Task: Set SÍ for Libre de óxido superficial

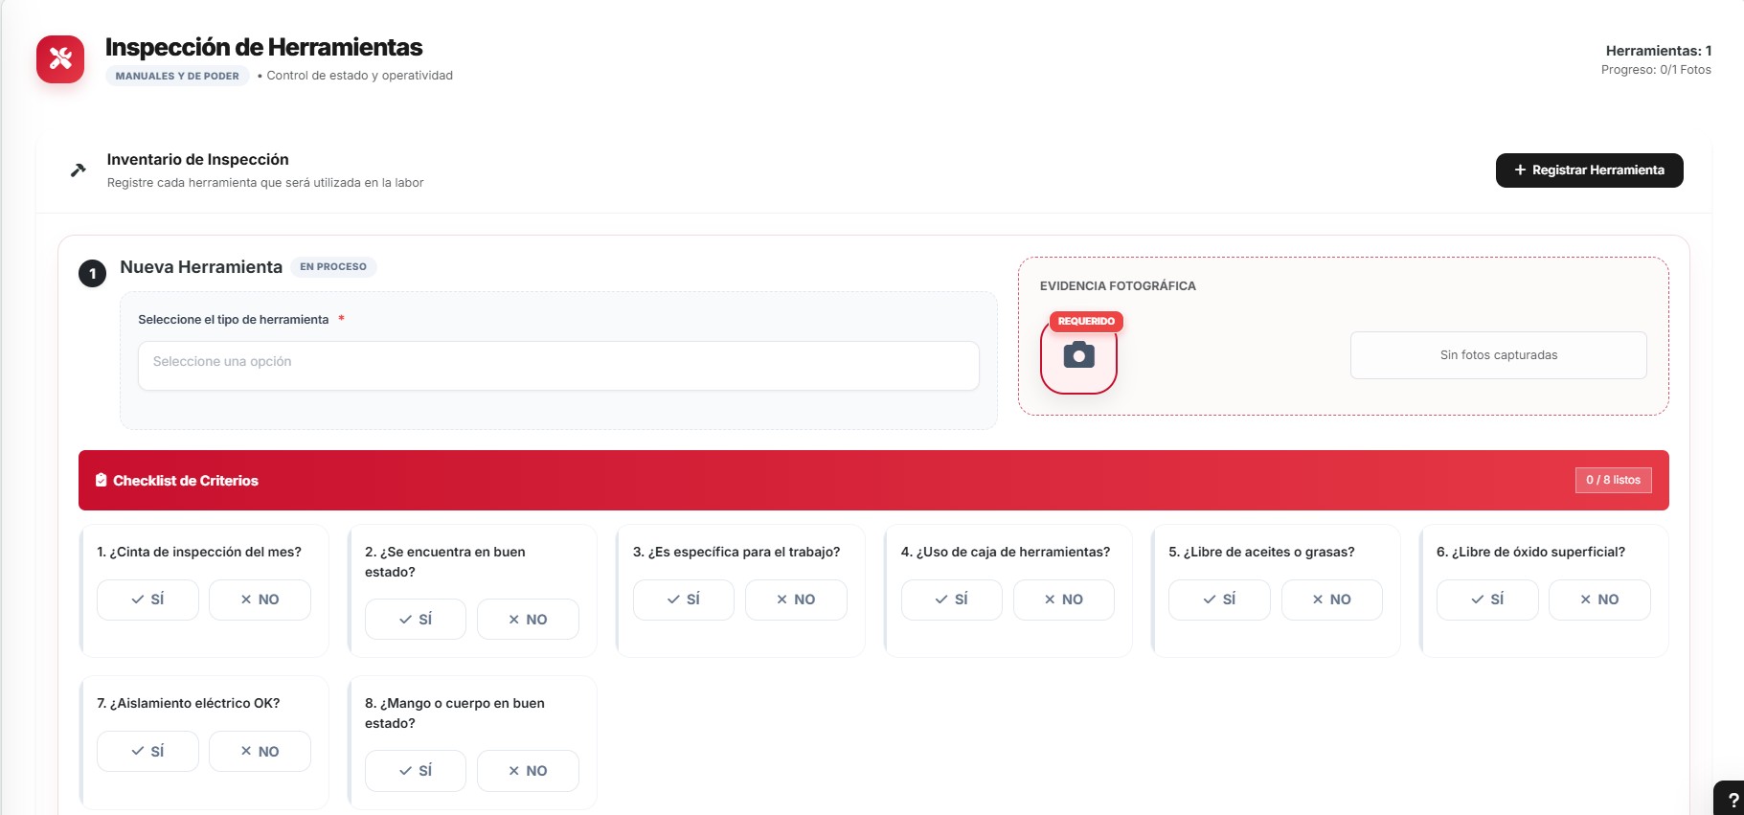Action: 1487,600
